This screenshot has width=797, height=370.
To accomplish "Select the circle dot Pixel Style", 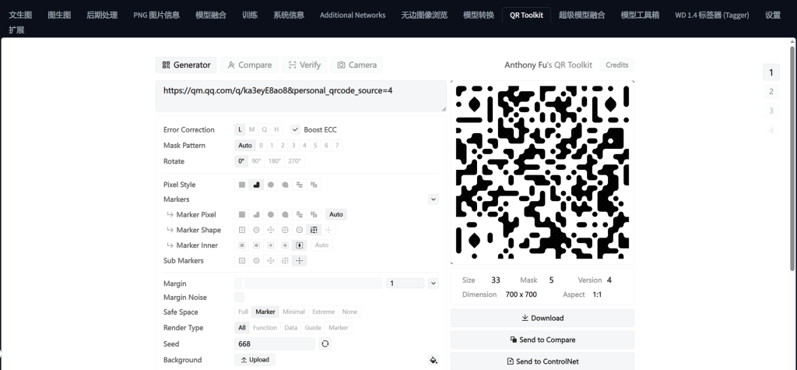I will tap(271, 185).
